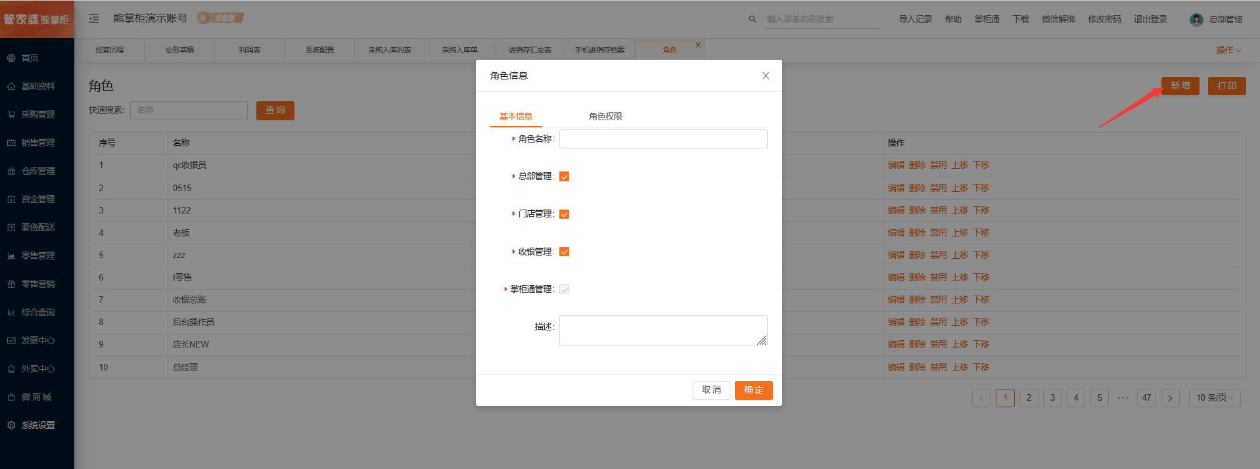
Task: Open 零售管理 sidebar menu
Action: pyautogui.click(x=37, y=256)
